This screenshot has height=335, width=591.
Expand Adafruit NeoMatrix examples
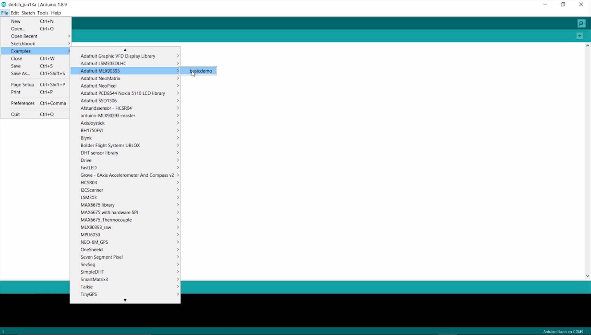coord(125,78)
